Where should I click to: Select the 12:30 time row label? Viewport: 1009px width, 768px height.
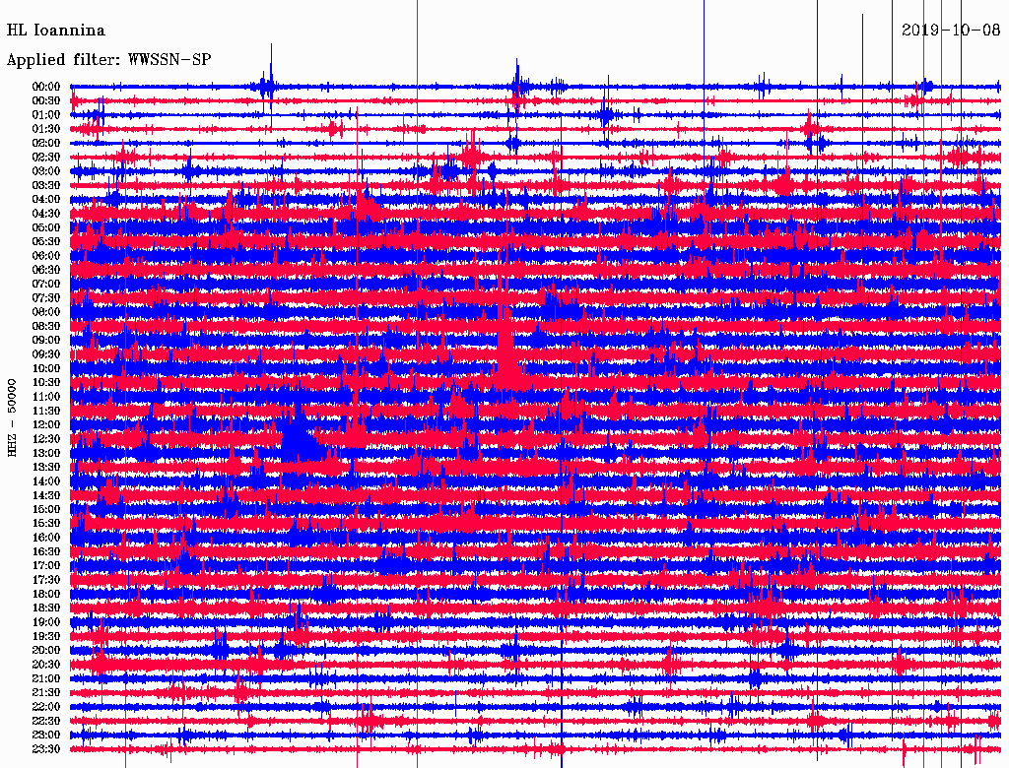coord(46,439)
